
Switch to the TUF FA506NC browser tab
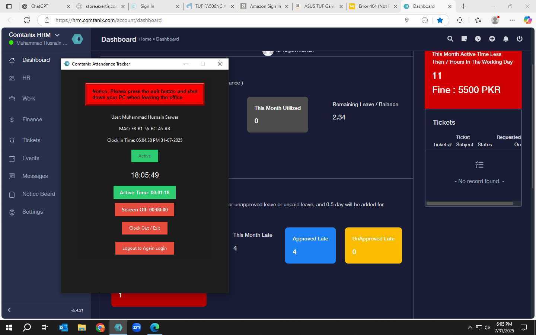(x=210, y=6)
